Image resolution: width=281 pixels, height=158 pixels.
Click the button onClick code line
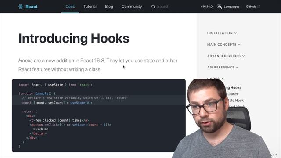click(x=70, y=125)
